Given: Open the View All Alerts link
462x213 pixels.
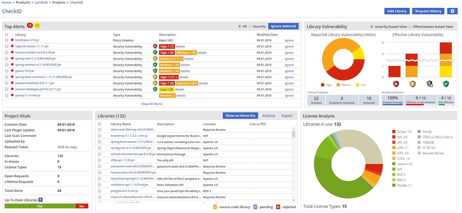Looking at the screenshot, I should pos(152,104).
